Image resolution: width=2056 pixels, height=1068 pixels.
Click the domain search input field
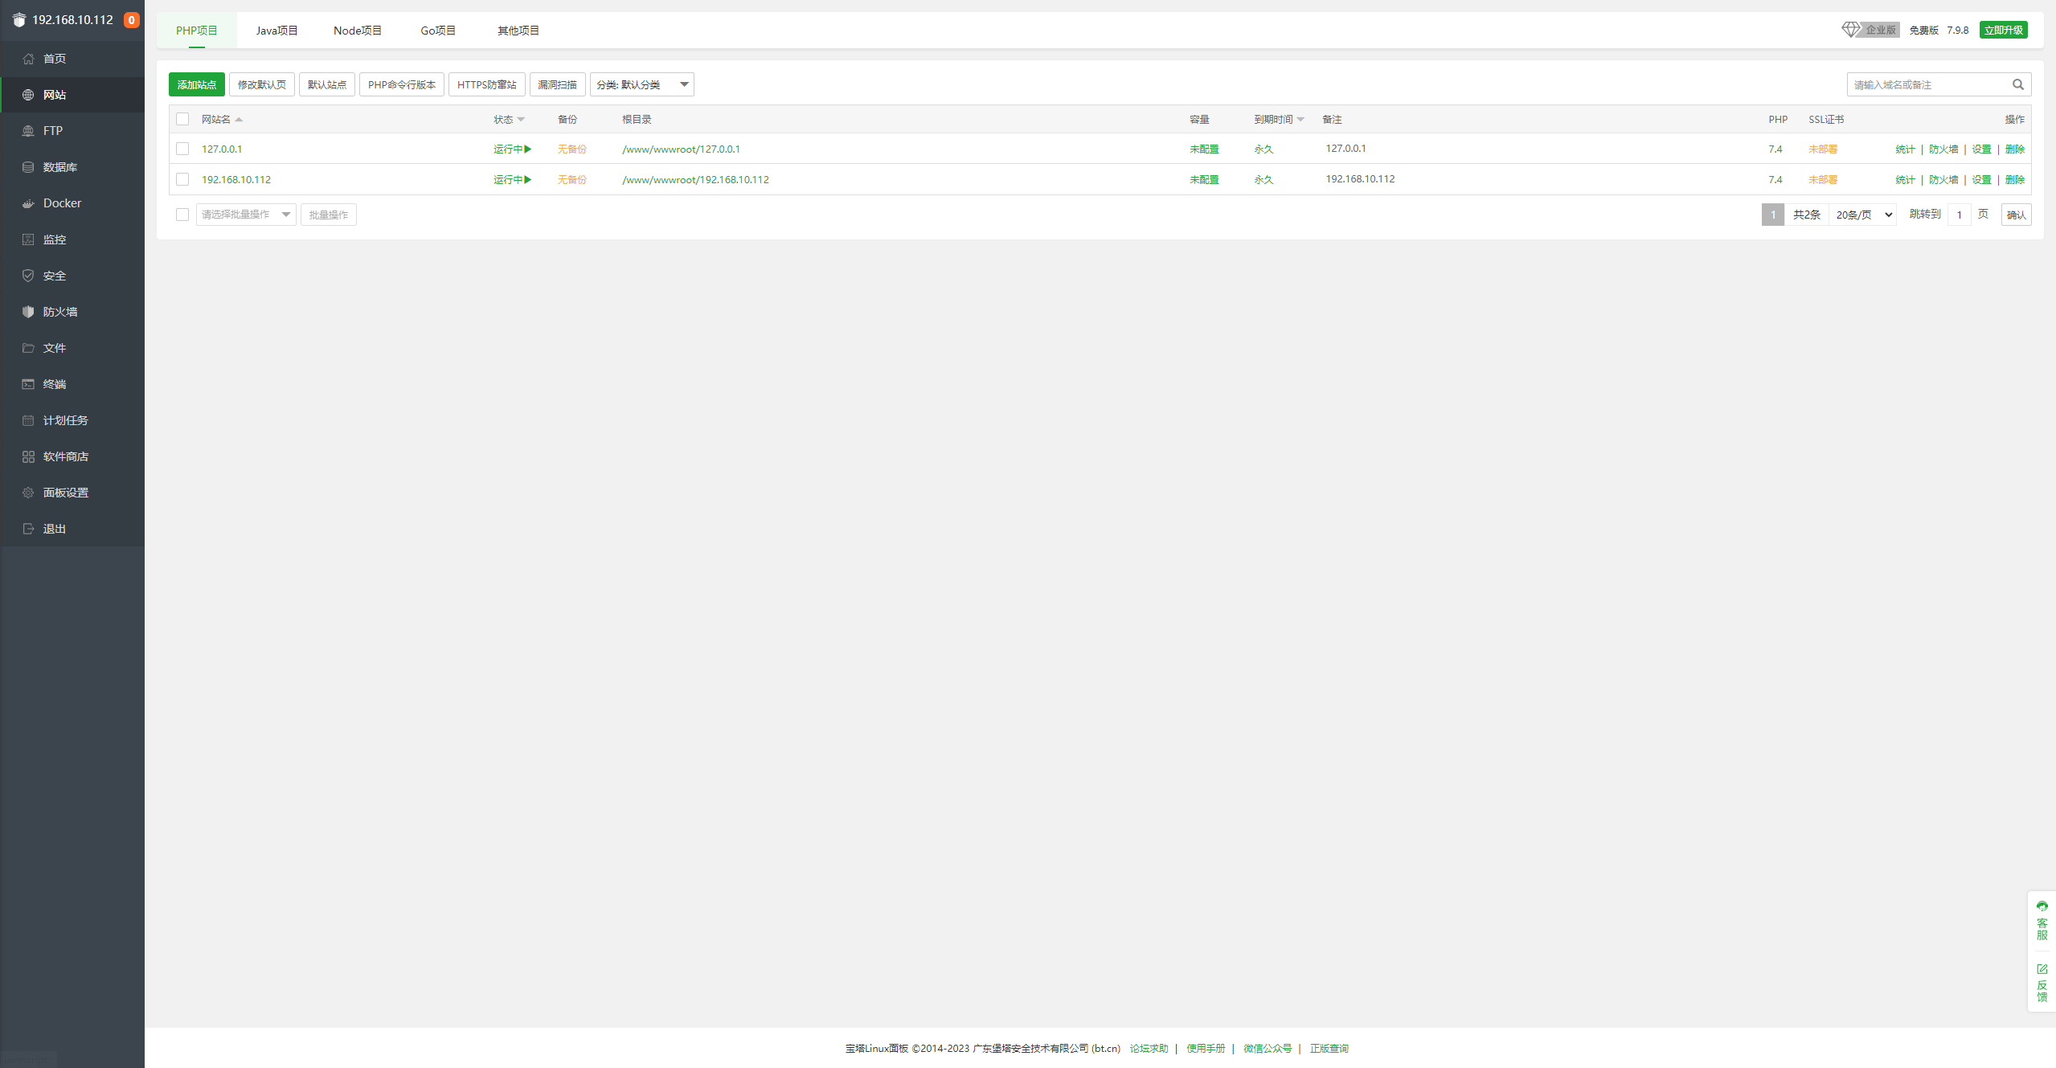pyautogui.click(x=1927, y=84)
